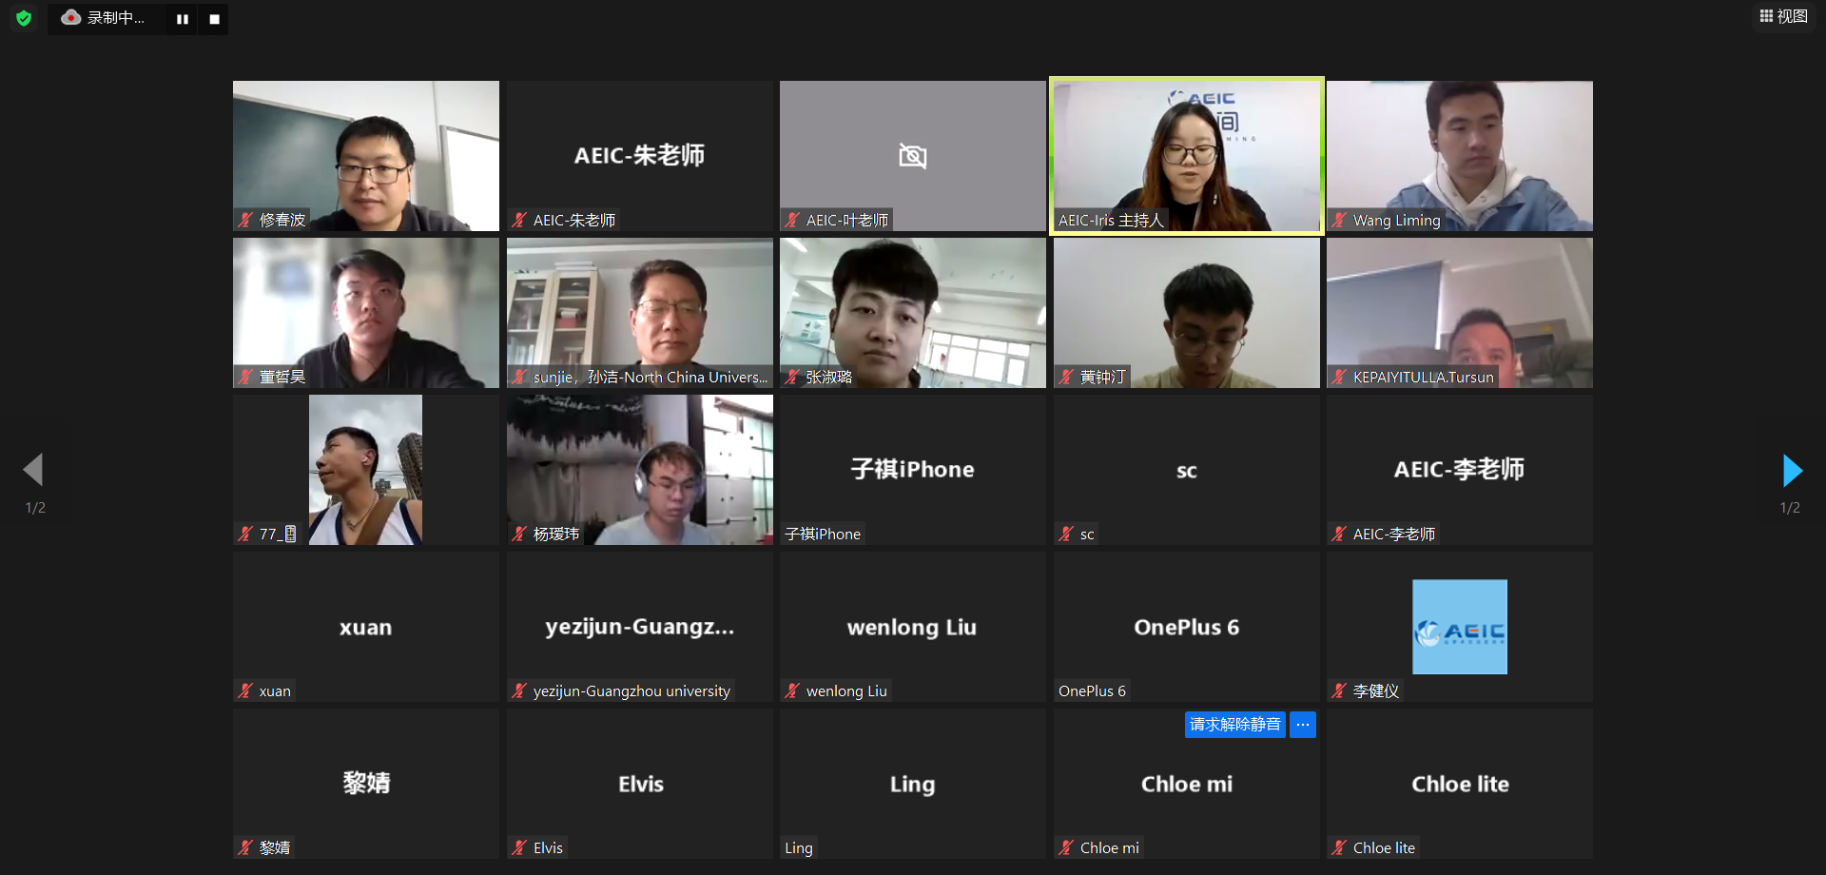Click the KEPAIYITULLA.Tursun name label

point(1423,378)
